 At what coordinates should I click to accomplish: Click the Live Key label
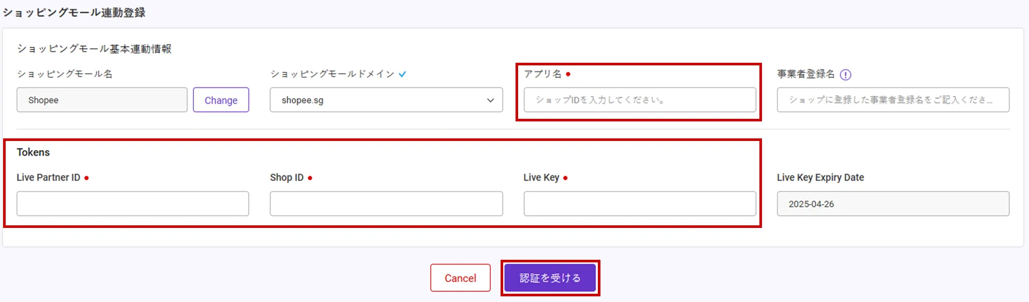(x=541, y=177)
